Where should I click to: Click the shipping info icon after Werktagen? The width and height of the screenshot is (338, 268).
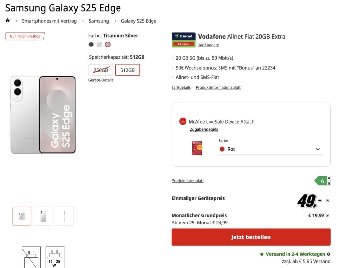pyautogui.click(x=328, y=254)
